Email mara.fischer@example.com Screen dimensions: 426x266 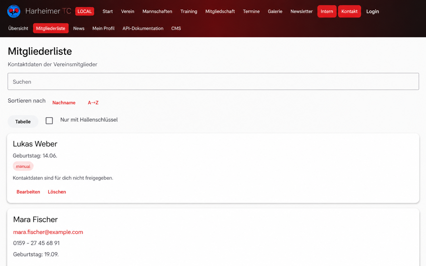tap(48, 232)
